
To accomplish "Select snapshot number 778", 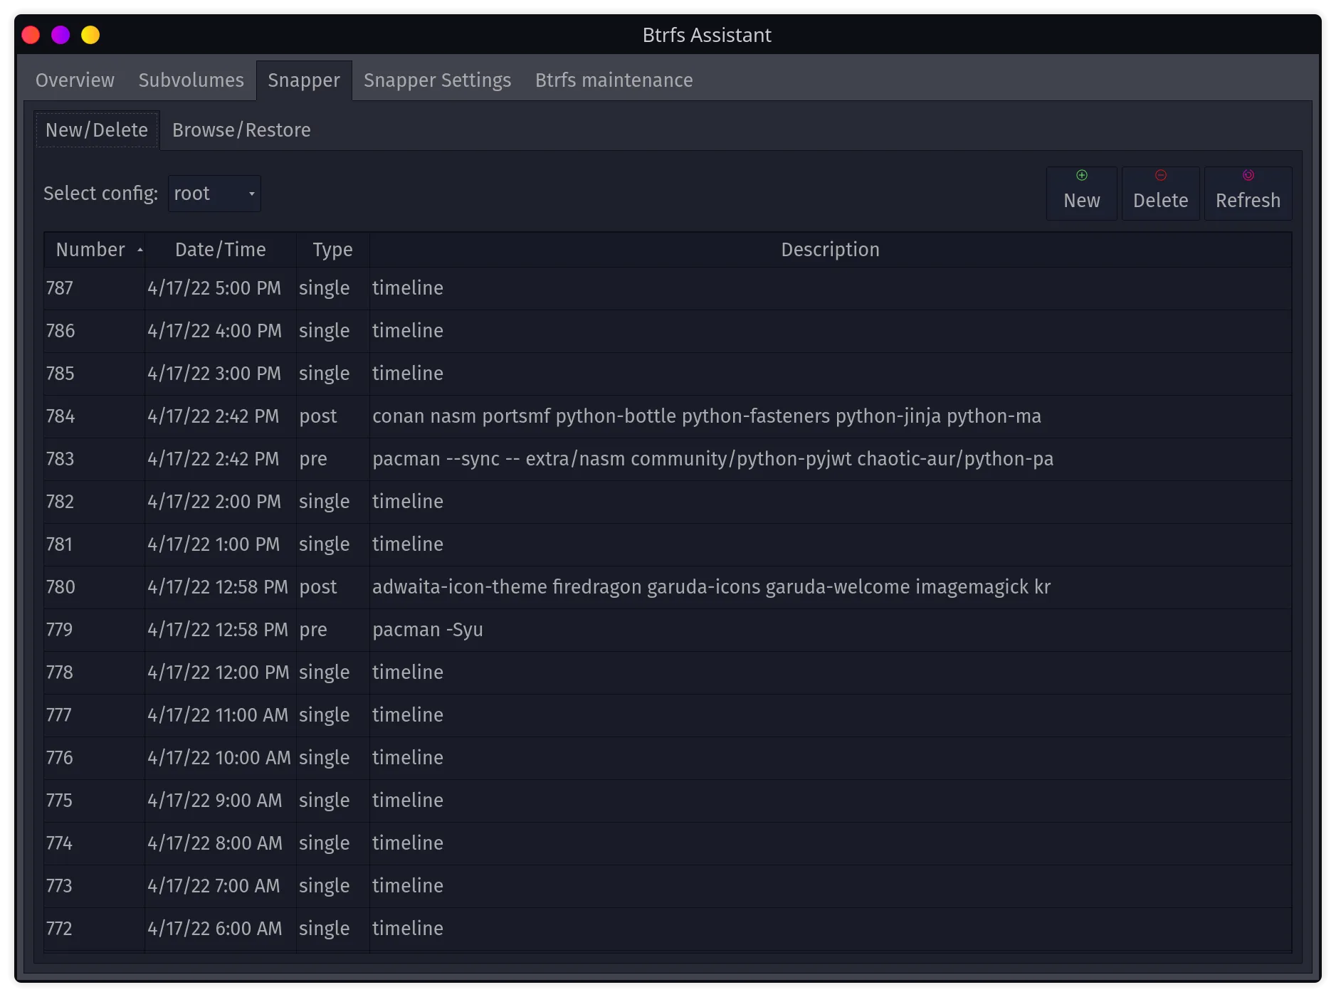I will (x=94, y=672).
